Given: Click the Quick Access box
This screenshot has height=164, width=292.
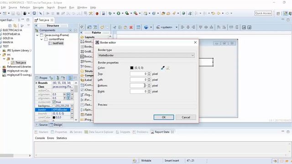Looking at the screenshot, I should [263, 13].
